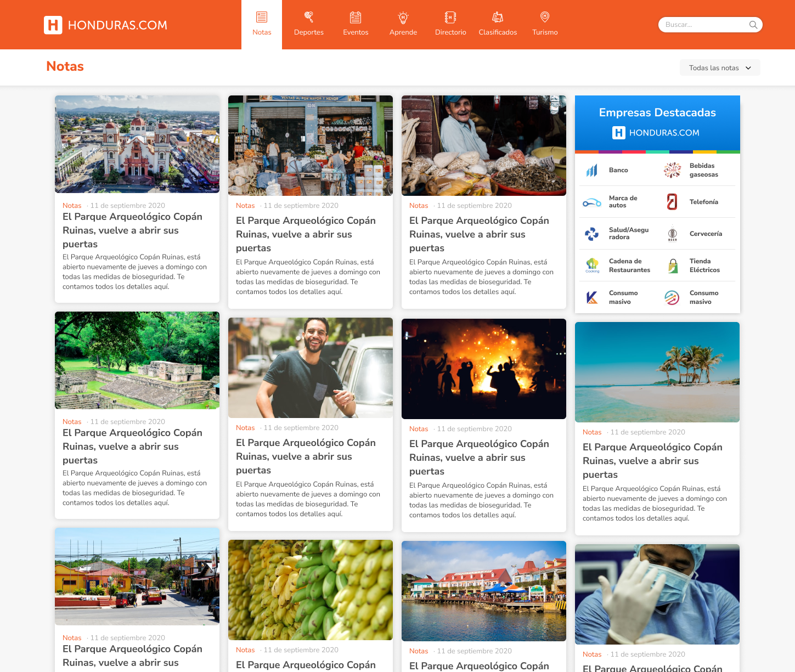
Task: Open the old man vendor thumbnail
Action: click(x=484, y=145)
